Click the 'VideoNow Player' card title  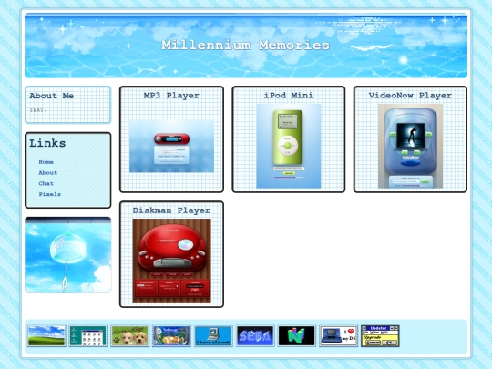click(410, 96)
